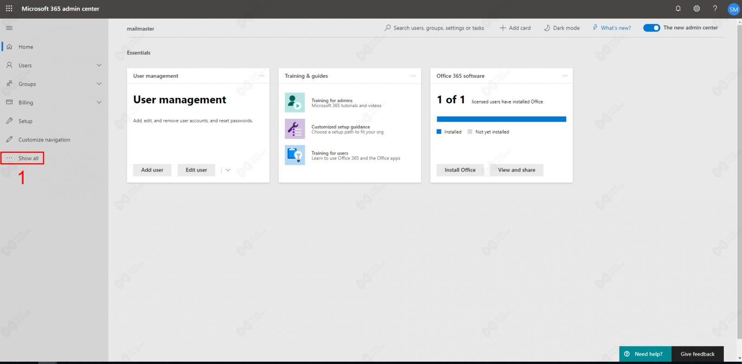
Task: Open the What's new? link
Action: click(x=616, y=28)
